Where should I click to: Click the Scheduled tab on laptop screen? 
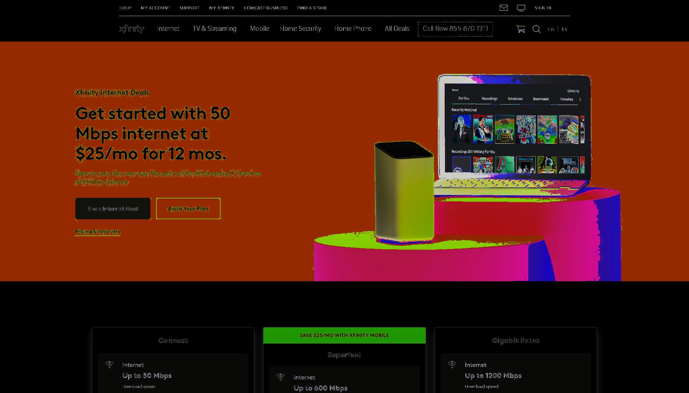[515, 99]
